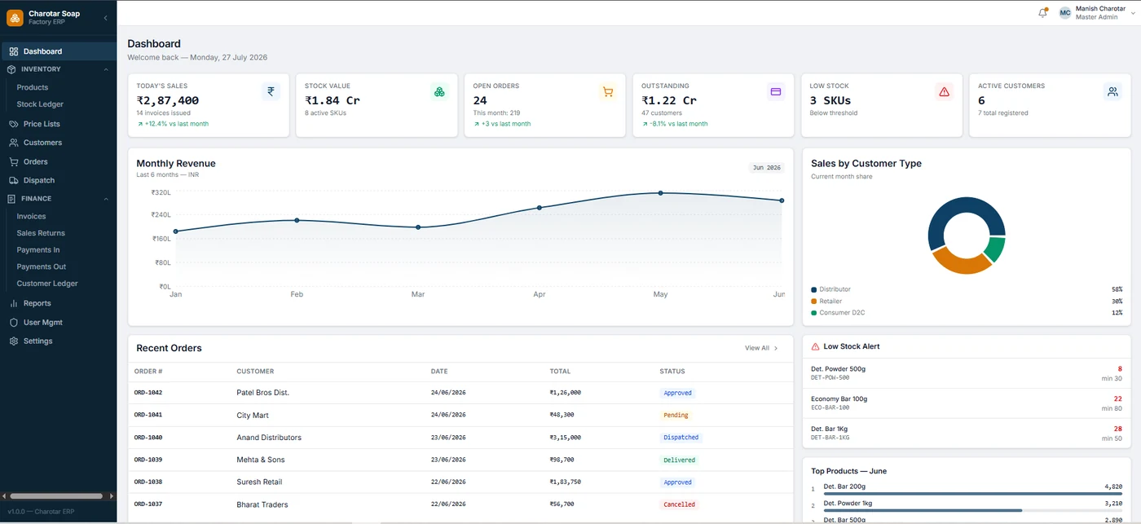Click the Active Customers people icon

(x=1112, y=91)
